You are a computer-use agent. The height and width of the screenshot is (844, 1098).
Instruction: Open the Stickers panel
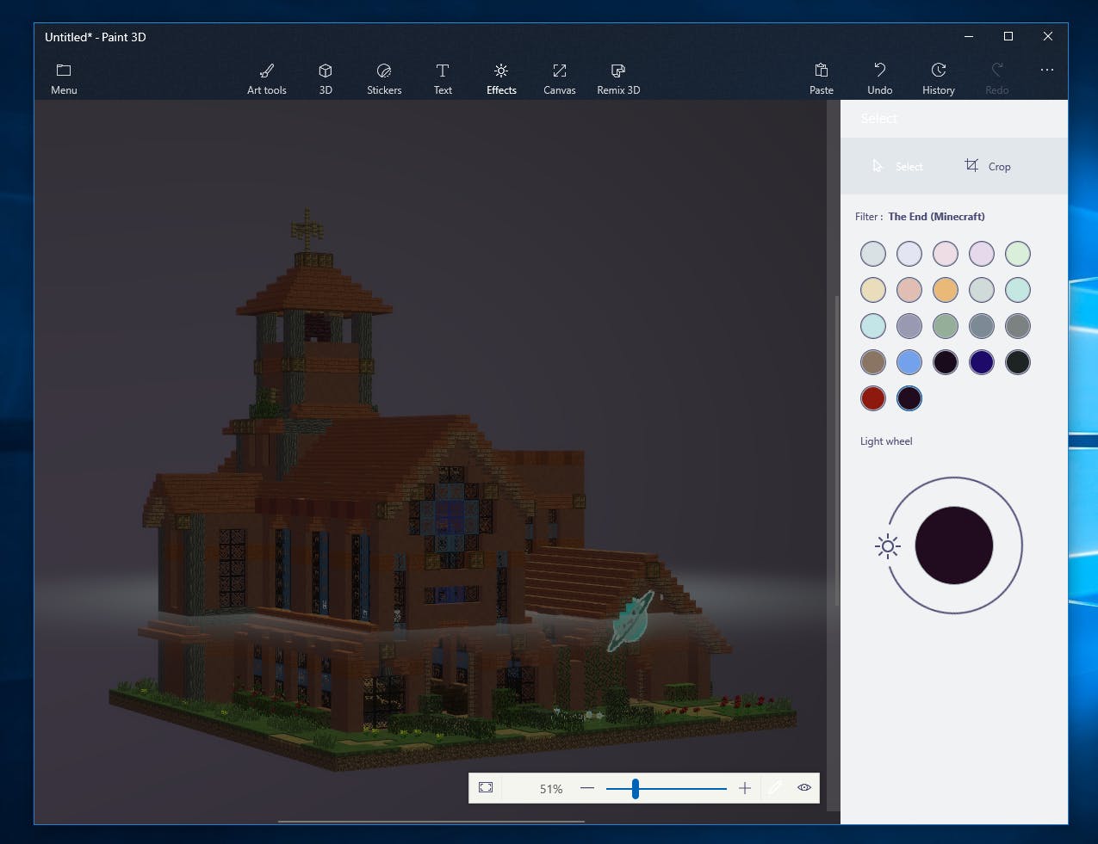384,78
